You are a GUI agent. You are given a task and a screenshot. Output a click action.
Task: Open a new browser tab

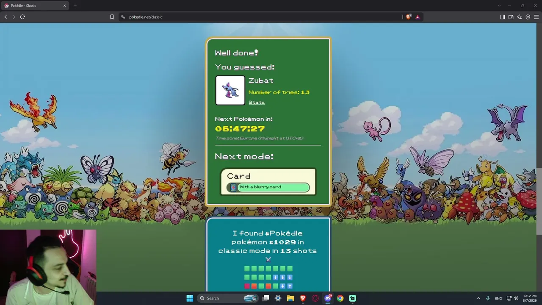coord(75,6)
